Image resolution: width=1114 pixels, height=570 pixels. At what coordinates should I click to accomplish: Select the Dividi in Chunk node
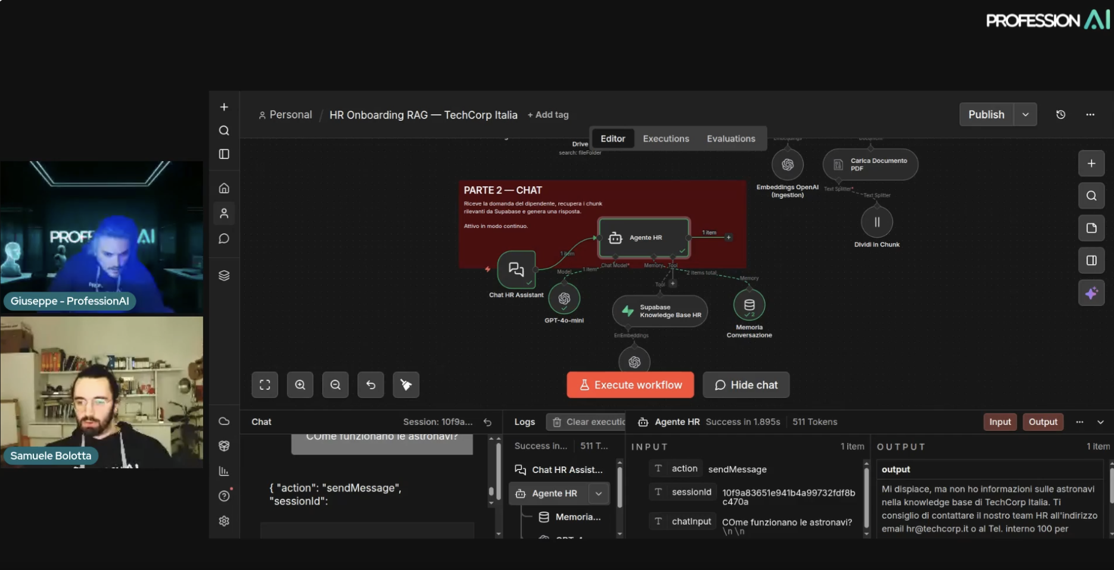877,222
